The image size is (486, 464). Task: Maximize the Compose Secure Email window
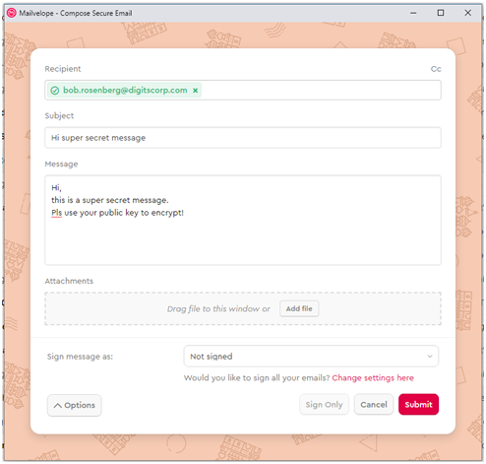[441, 13]
